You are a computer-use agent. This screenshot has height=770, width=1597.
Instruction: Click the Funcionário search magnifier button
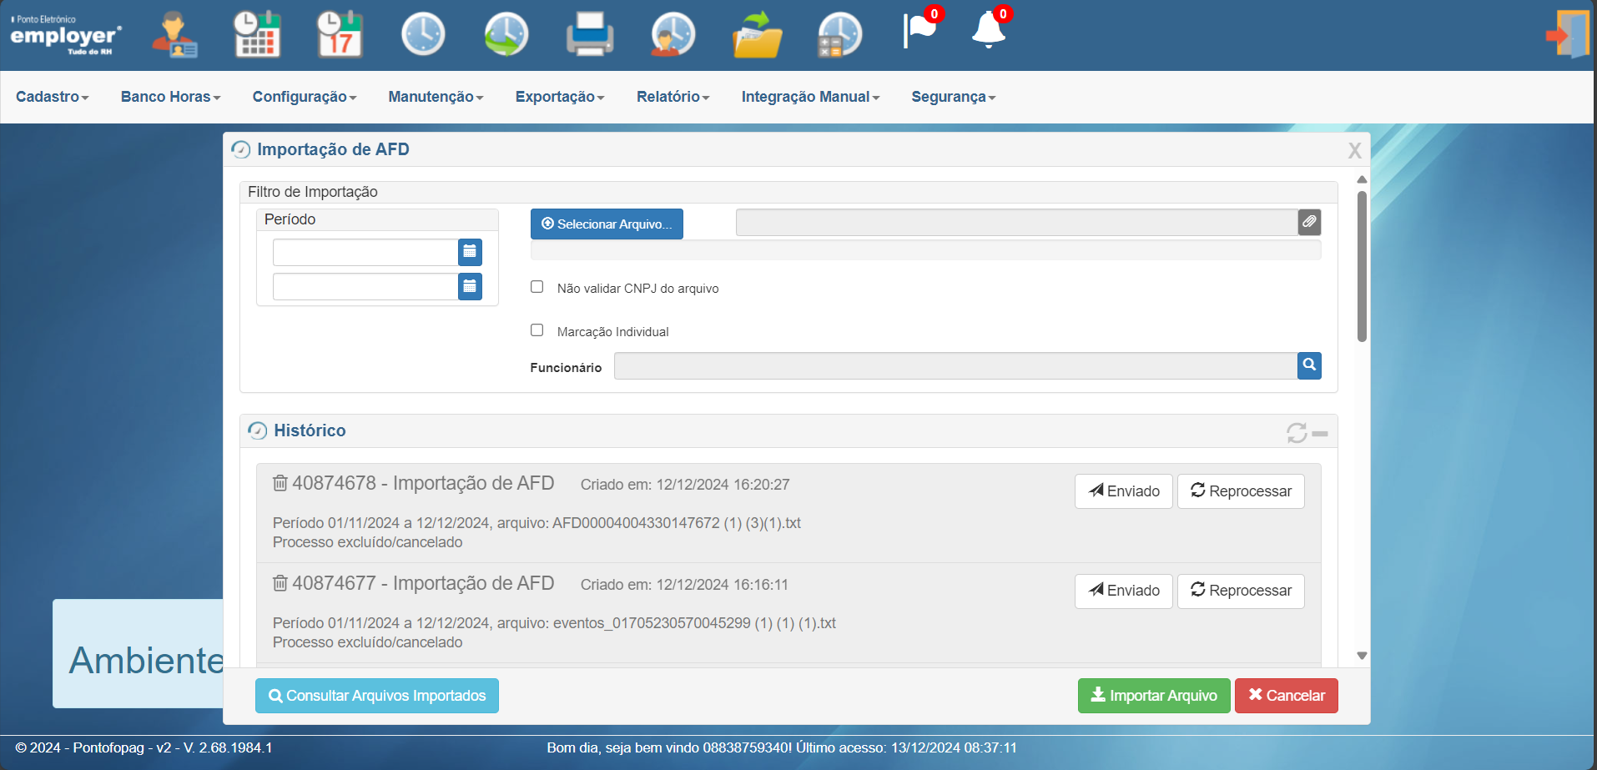click(x=1309, y=365)
